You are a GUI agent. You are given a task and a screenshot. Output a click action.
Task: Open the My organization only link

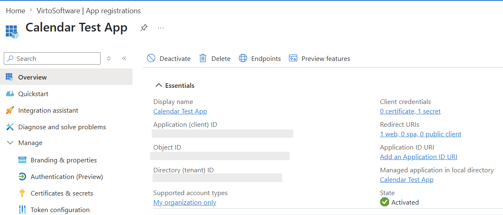pos(185,202)
